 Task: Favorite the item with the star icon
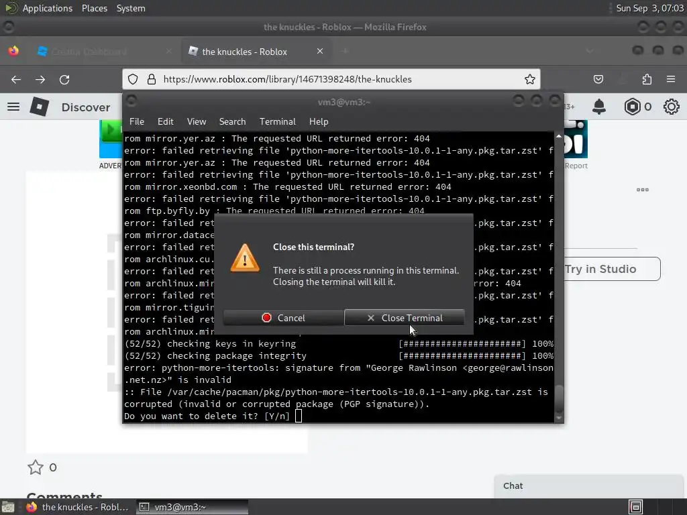click(x=36, y=467)
